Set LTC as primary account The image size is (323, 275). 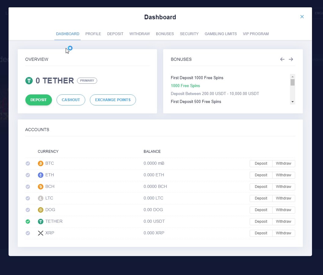(28, 198)
